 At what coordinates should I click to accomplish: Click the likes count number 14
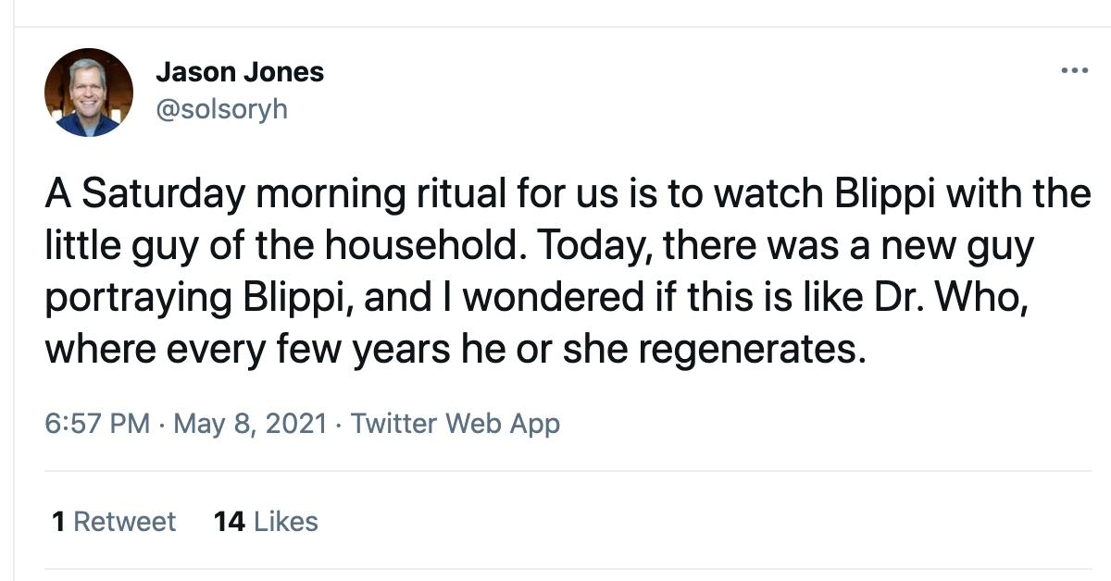point(229,522)
